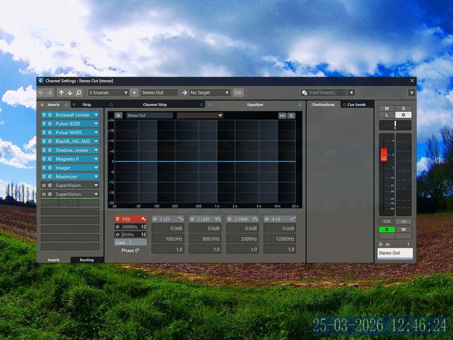The image size is (453, 340).
Task: Go to the previous channel with up arrow
Action: pos(61,93)
